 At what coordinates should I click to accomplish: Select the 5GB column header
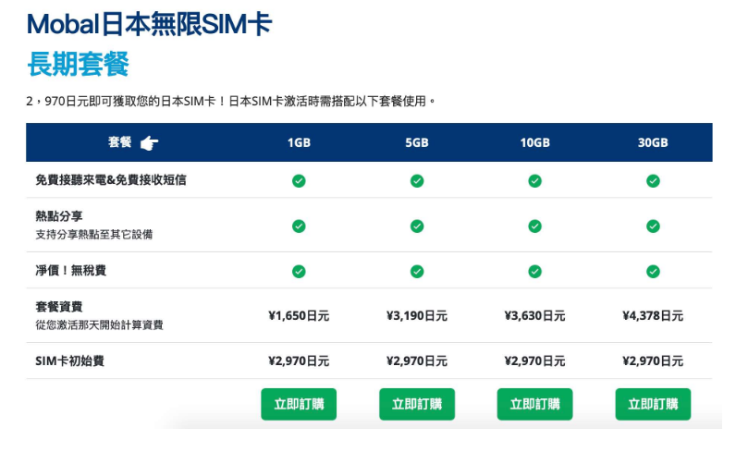417,143
